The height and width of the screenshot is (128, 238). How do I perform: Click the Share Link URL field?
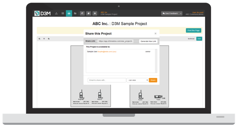coord(115,41)
